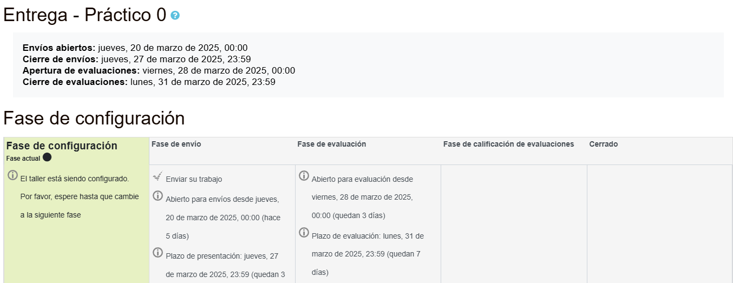The image size is (733, 283).
Task: Click the large Fase de configuración section heading
Action: click(x=94, y=118)
